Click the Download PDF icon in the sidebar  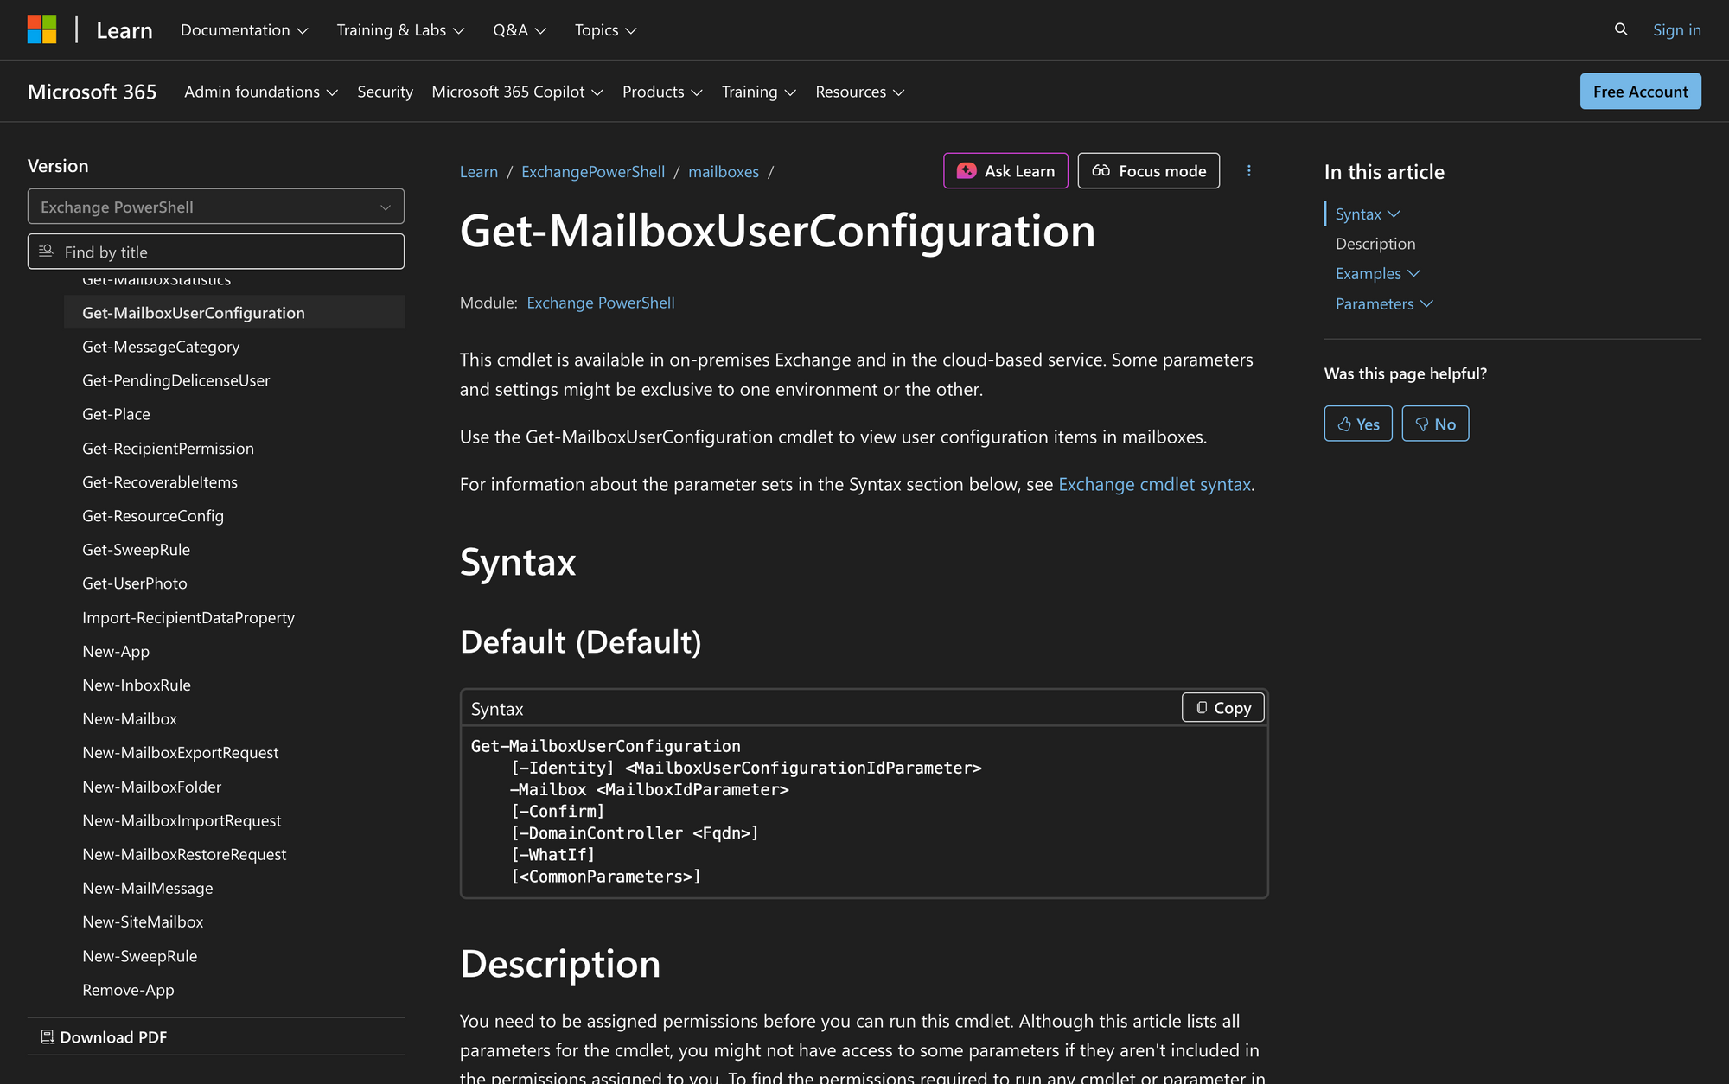point(48,1036)
